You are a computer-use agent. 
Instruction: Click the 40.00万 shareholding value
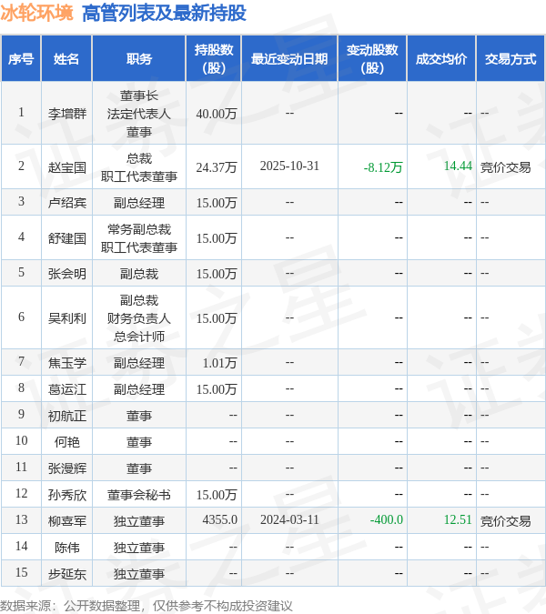click(x=217, y=114)
